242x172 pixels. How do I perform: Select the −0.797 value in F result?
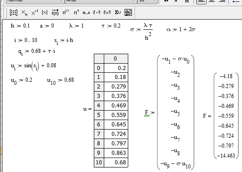(x=226, y=146)
